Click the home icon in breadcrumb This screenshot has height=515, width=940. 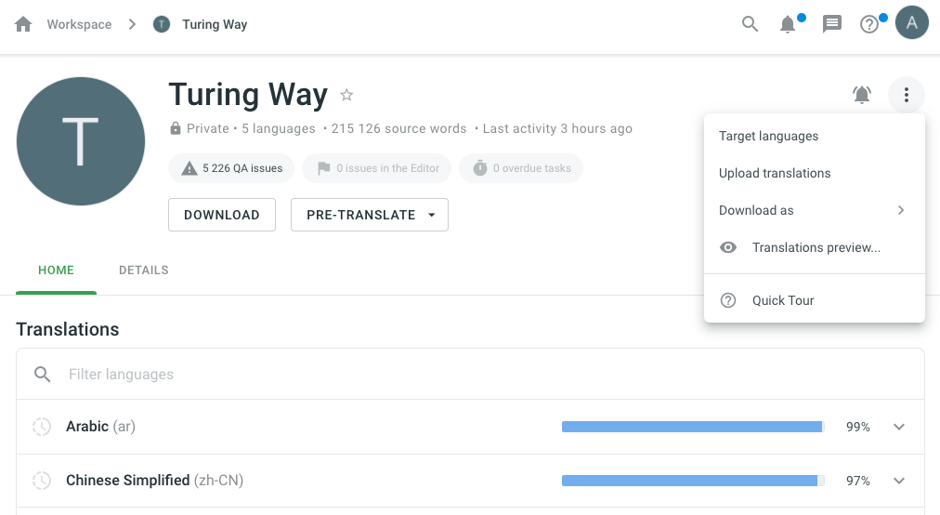24,24
